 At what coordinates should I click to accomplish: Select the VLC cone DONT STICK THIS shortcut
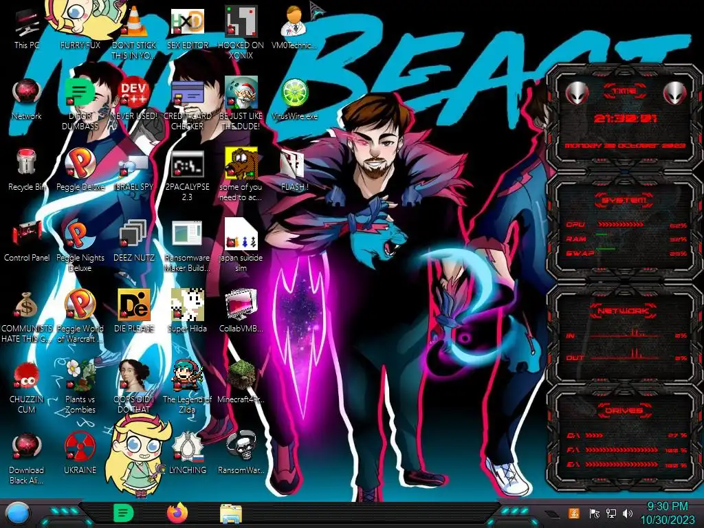click(x=133, y=34)
